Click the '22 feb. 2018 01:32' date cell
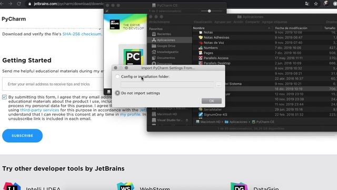The image size is (337, 190). click(289, 115)
